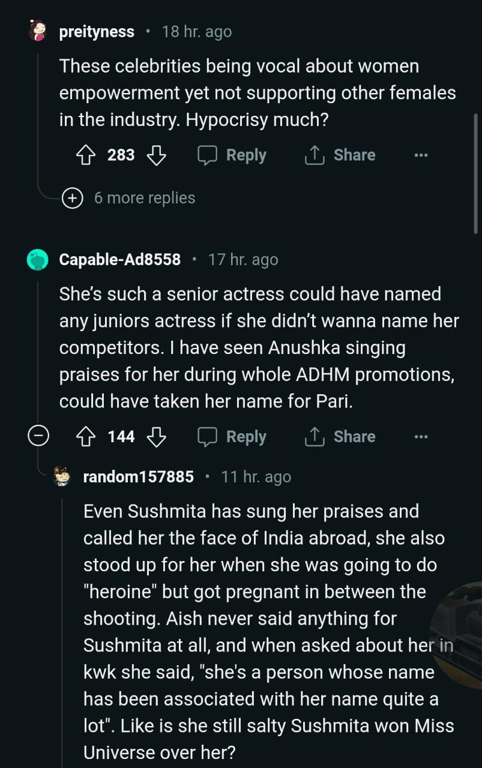Screen dimensions: 482x768
Task: Share preityness's comment
Action: point(340,155)
